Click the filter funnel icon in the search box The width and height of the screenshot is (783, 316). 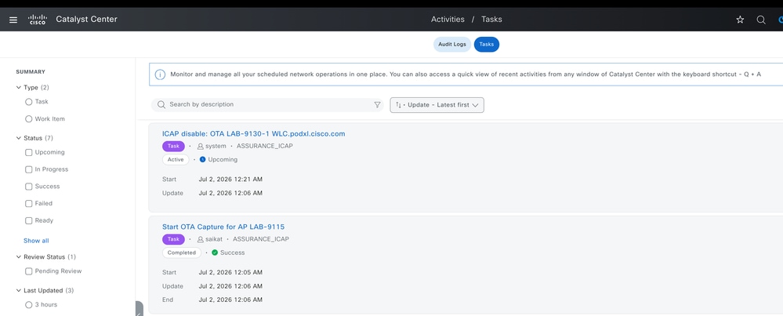(377, 105)
